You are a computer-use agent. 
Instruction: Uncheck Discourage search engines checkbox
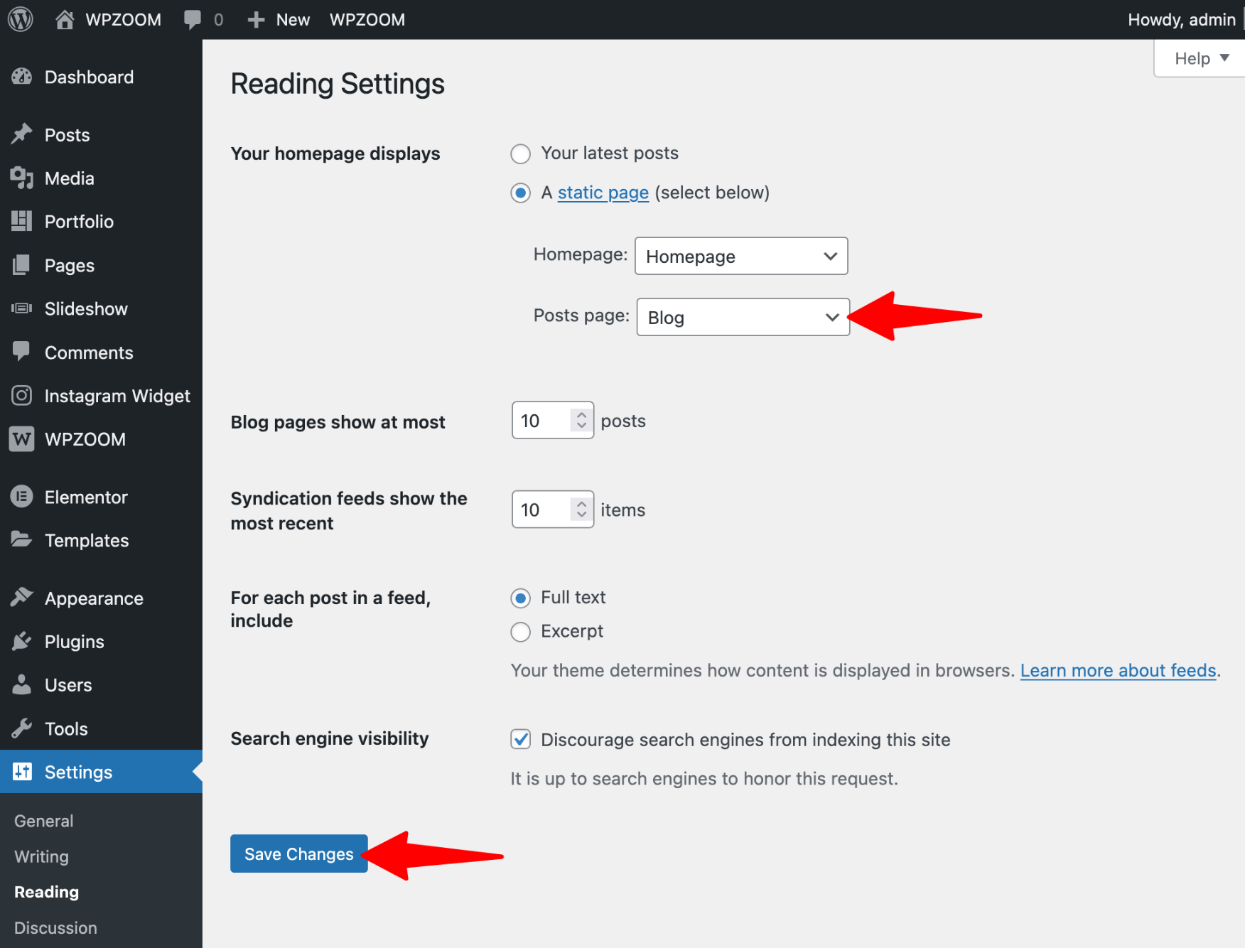[x=521, y=740]
